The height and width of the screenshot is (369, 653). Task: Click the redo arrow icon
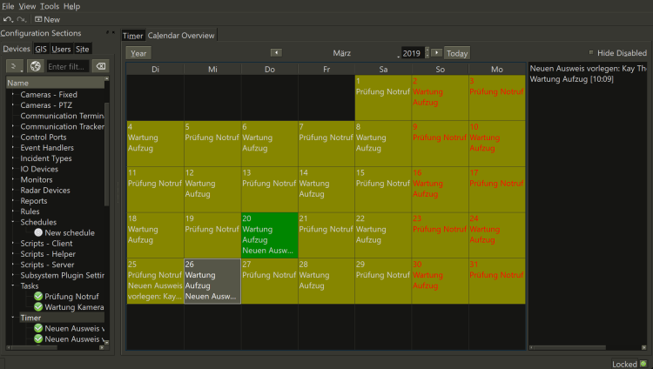[21, 19]
